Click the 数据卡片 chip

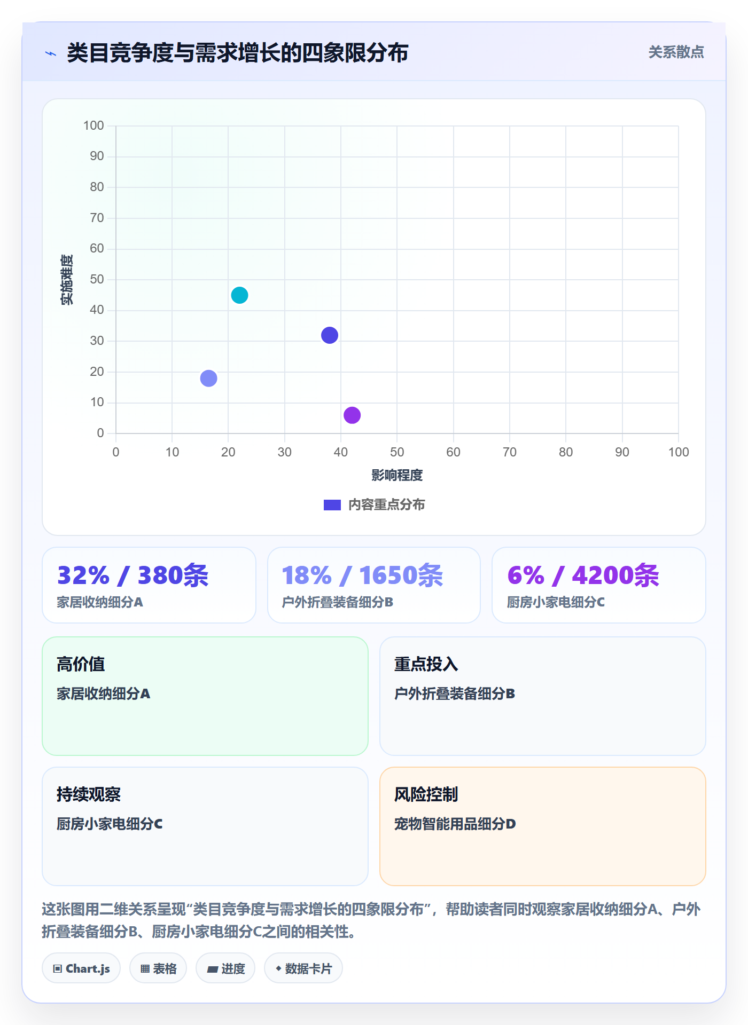point(303,968)
